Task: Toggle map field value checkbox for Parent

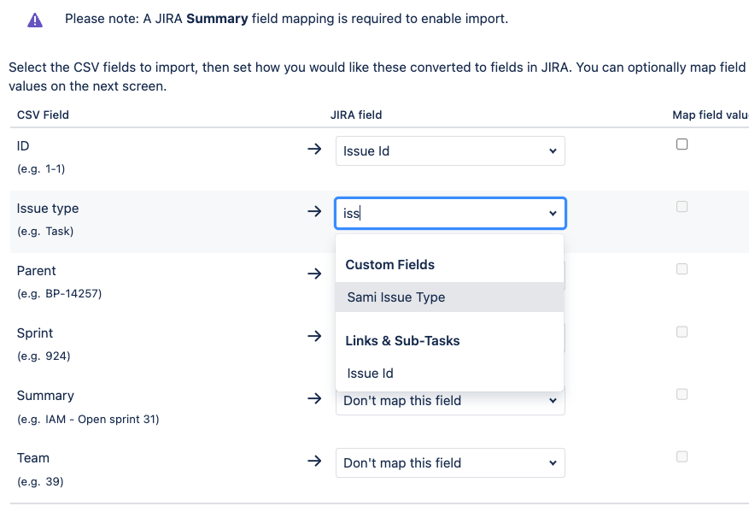Action: [682, 269]
